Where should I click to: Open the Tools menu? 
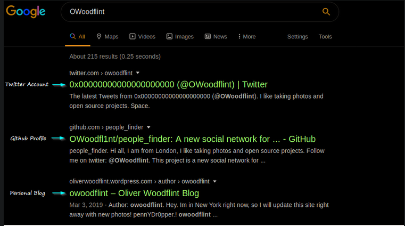point(325,37)
